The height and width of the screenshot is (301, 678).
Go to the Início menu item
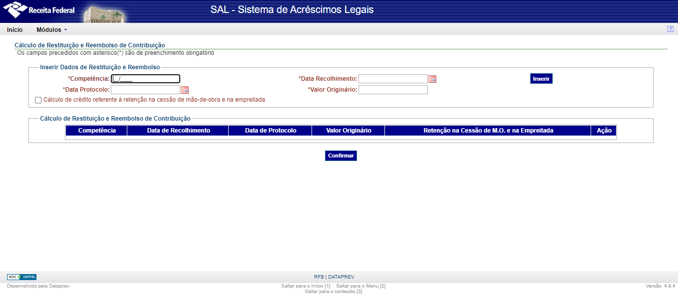[x=15, y=30]
